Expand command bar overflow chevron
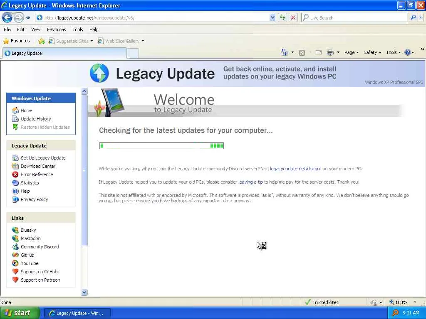The image size is (426, 319). click(422, 49)
